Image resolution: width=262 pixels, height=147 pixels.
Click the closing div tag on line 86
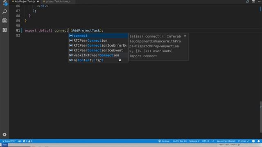[x=43, y=6]
